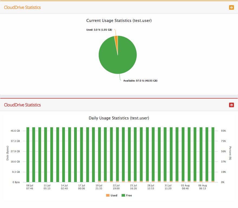Image resolution: width=238 pixels, height=208 pixels.
Task: Click the green Free legend color swatch
Action: 123,195
